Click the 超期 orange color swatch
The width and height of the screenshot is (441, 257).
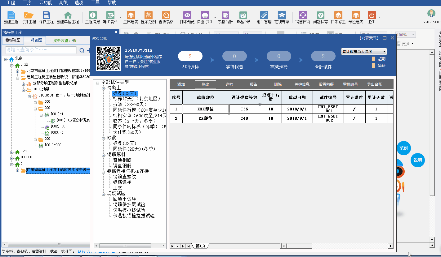(x=373, y=59)
